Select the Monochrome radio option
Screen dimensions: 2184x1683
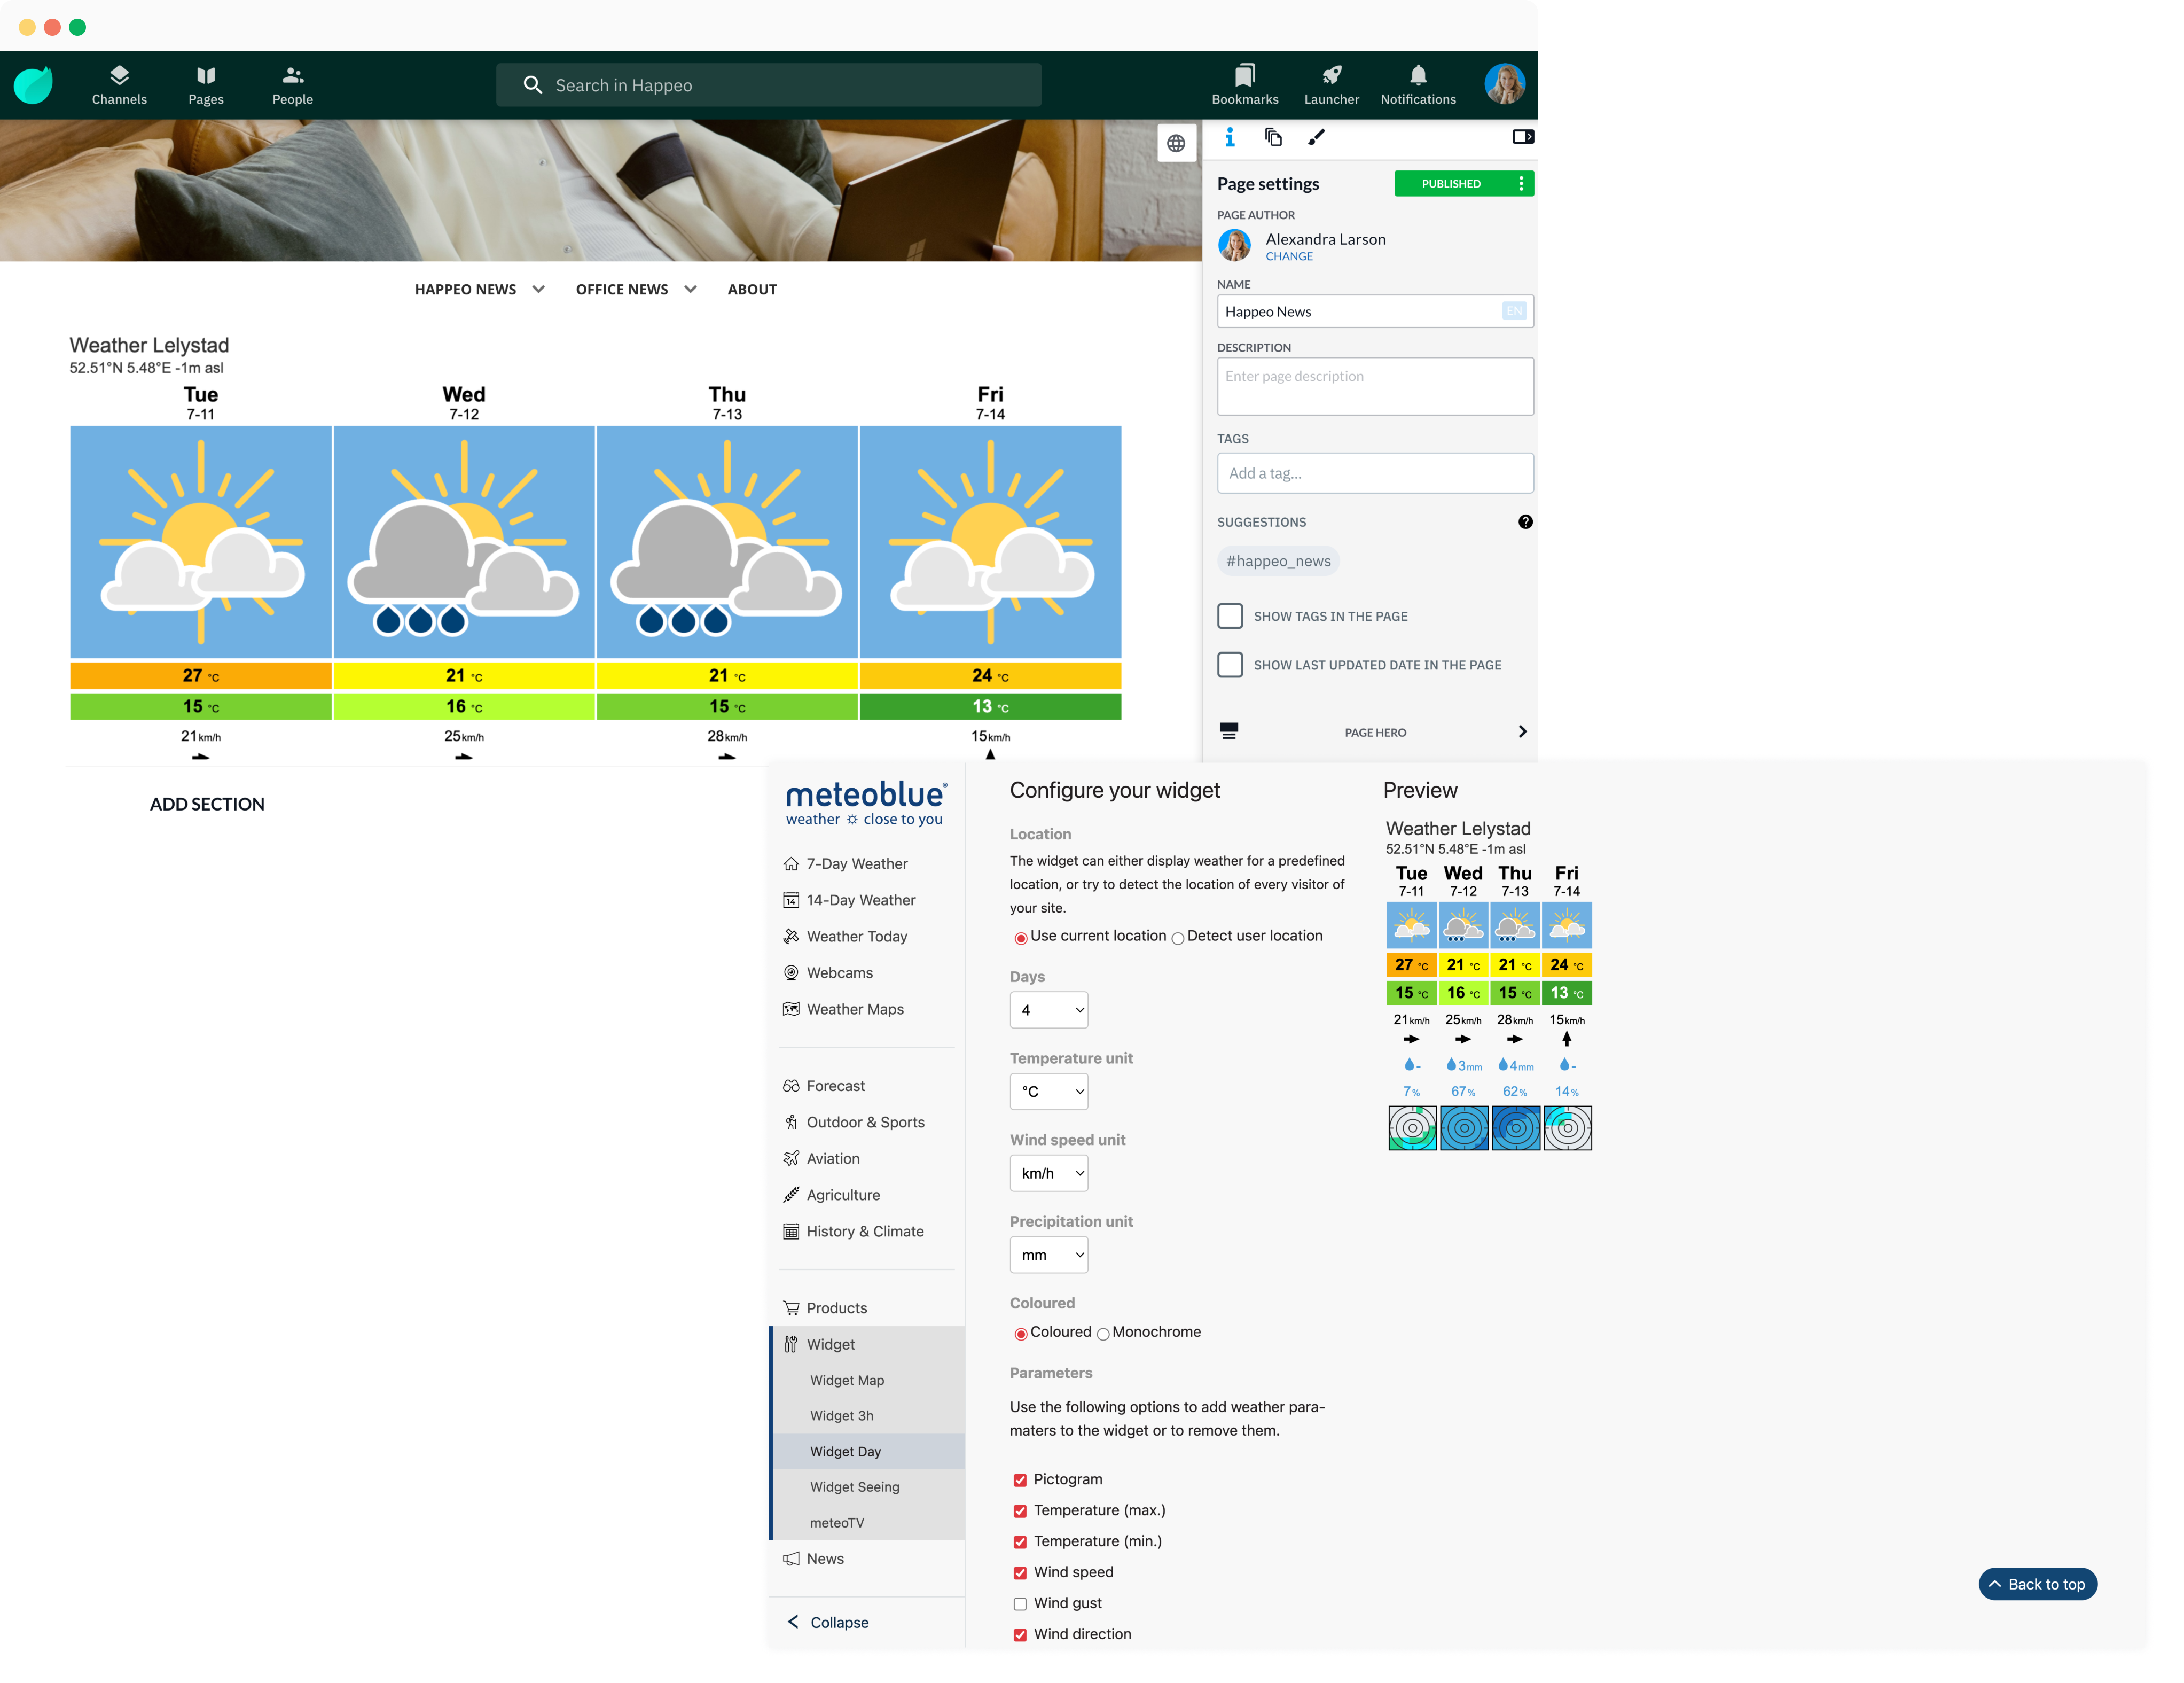(x=1102, y=1334)
